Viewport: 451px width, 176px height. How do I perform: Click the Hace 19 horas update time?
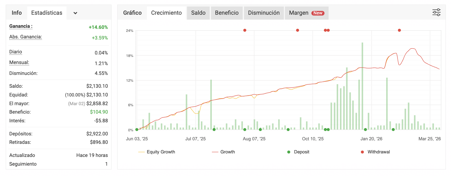click(92, 155)
